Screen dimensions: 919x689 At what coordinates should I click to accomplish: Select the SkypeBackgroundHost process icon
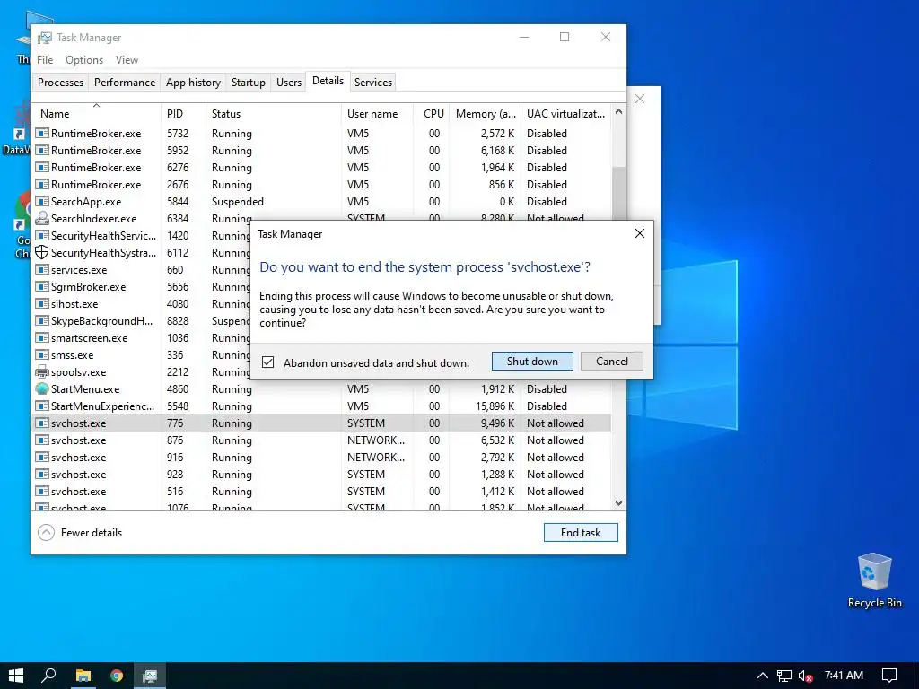41,321
